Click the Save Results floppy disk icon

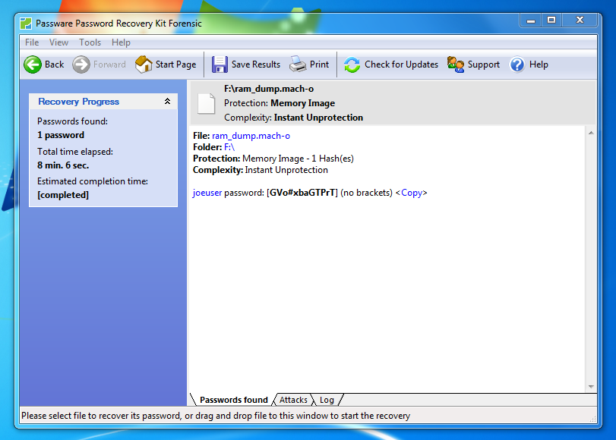tap(220, 64)
